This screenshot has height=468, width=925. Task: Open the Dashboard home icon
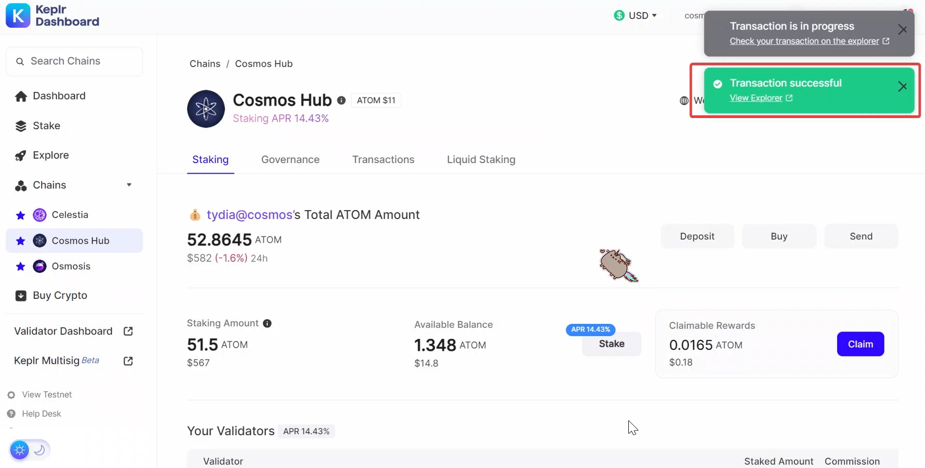21,96
